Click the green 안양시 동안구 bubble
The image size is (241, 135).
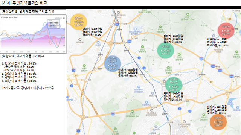[174, 85]
